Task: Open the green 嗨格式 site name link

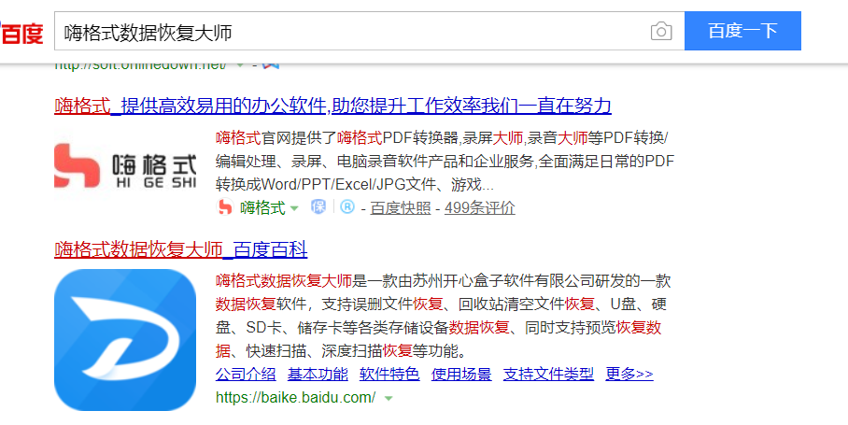Action: pyautogui.click(x=262, y=207)
